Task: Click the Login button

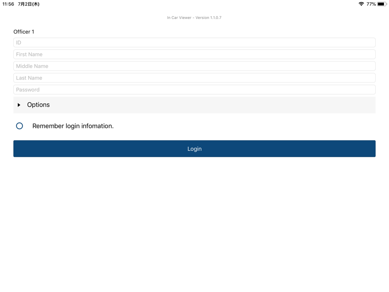Action: click(x=194, y=149)
